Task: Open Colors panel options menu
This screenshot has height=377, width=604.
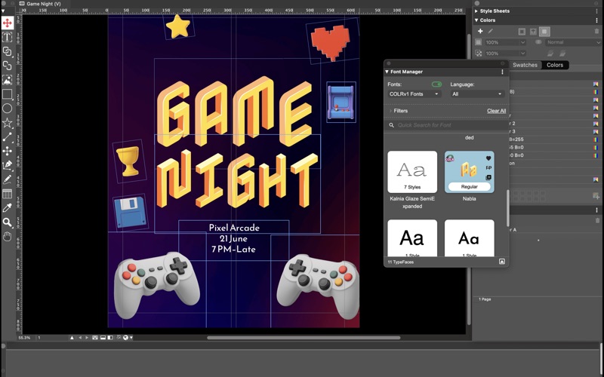Action: [596, 20]
